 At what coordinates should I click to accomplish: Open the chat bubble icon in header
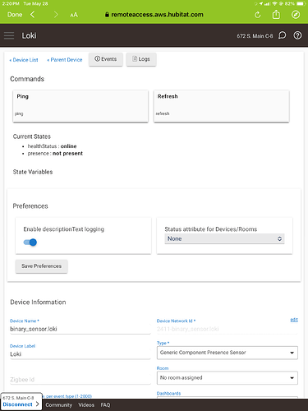pos(282,35)
